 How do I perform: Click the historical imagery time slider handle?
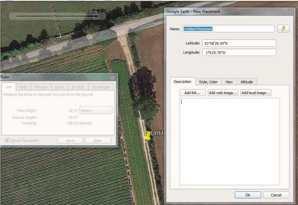[96, 16]
